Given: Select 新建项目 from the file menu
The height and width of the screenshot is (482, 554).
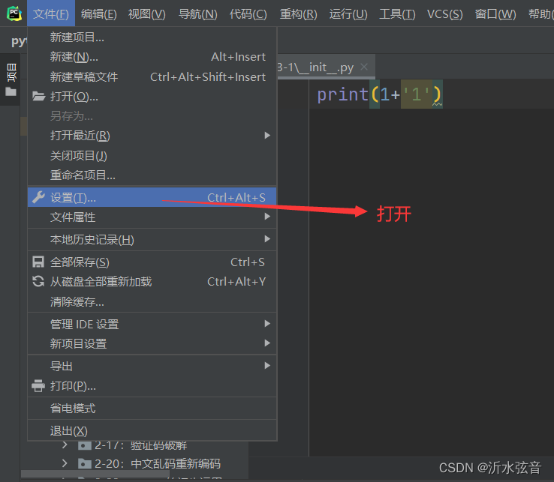Looking at the screenshot, I should point(77,37).
